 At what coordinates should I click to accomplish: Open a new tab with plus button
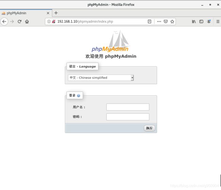[x=56, y=13]
